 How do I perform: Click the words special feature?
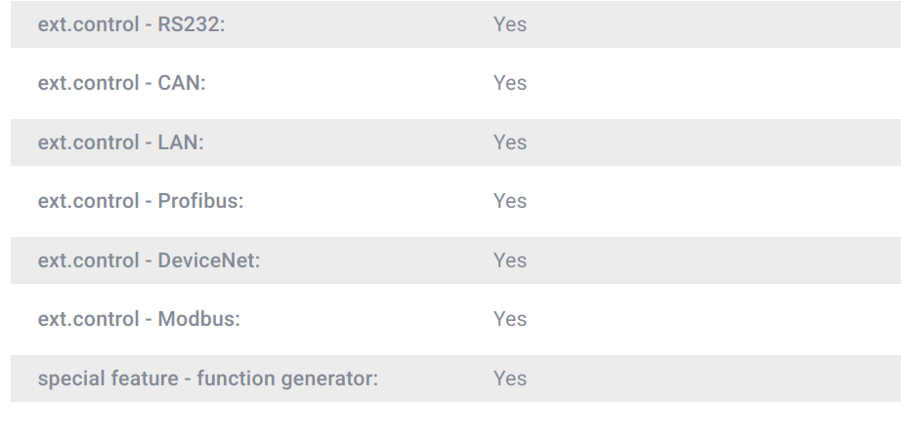pyautogui.click(x=108, y=379)
